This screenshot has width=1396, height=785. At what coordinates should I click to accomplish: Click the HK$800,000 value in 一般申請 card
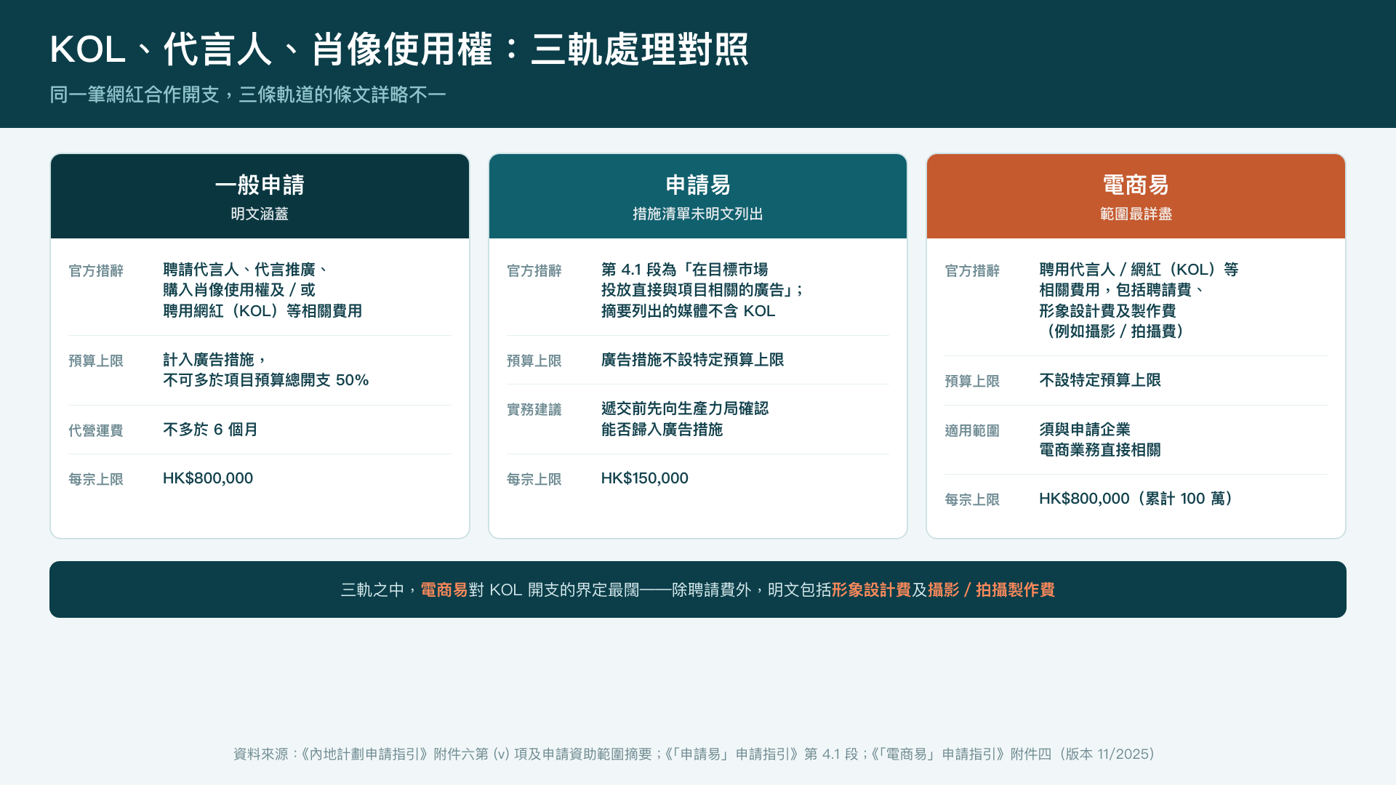(x=208, y=478)
